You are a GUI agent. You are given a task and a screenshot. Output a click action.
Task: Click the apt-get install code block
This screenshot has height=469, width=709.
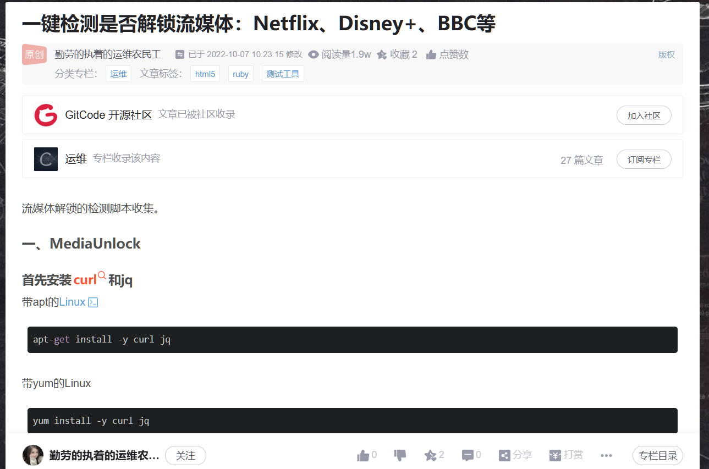coord(353,340)
